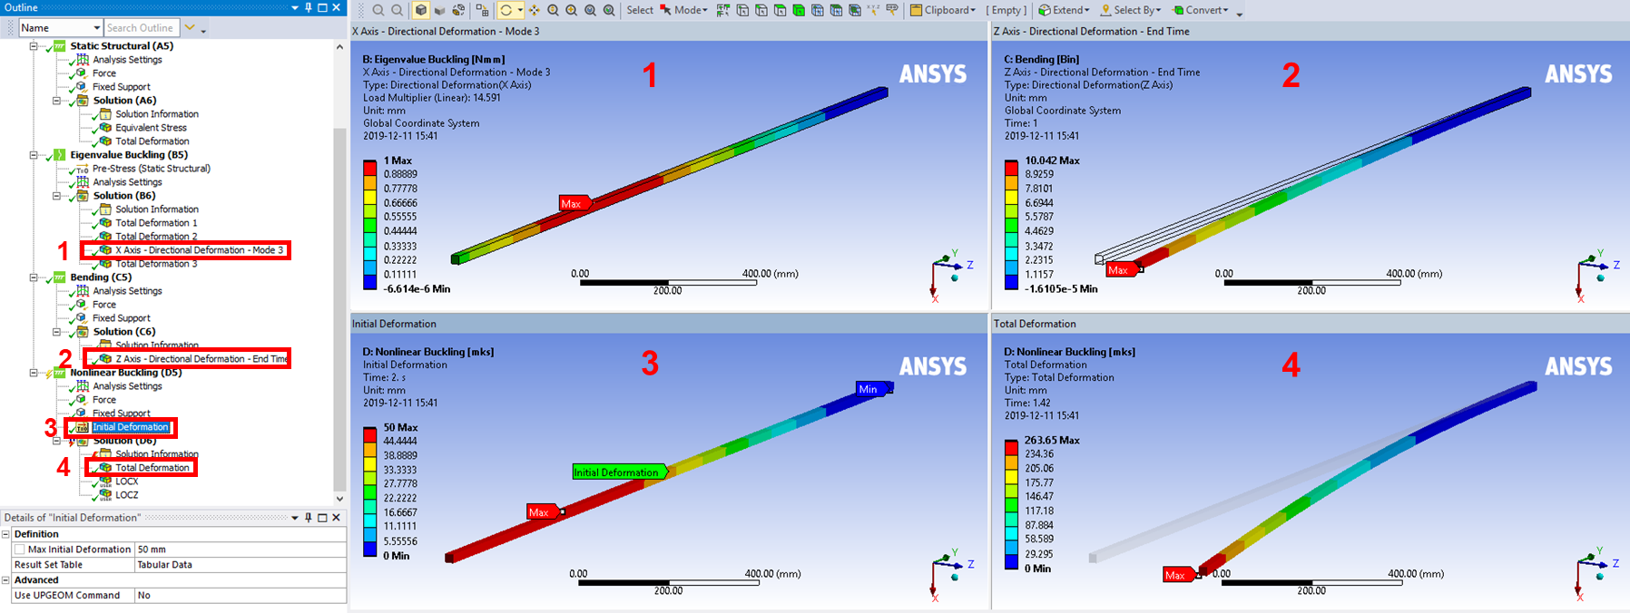This screenshot has width=1630, height=613.
Task: Select Total Deformation under Solution (D6)
Action: pos(152,468)
